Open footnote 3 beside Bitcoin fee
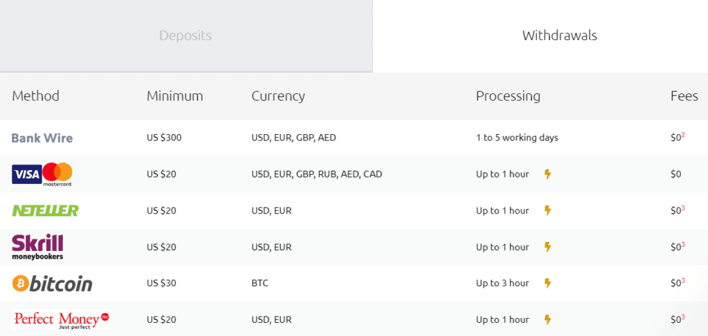The image size is (708, 336). pyautogui.click(x=683, y=281)
